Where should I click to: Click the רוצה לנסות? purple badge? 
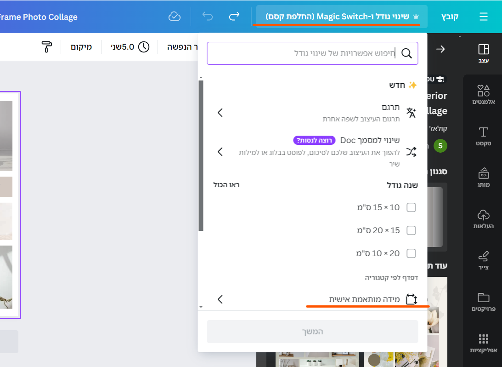[314, 140]
